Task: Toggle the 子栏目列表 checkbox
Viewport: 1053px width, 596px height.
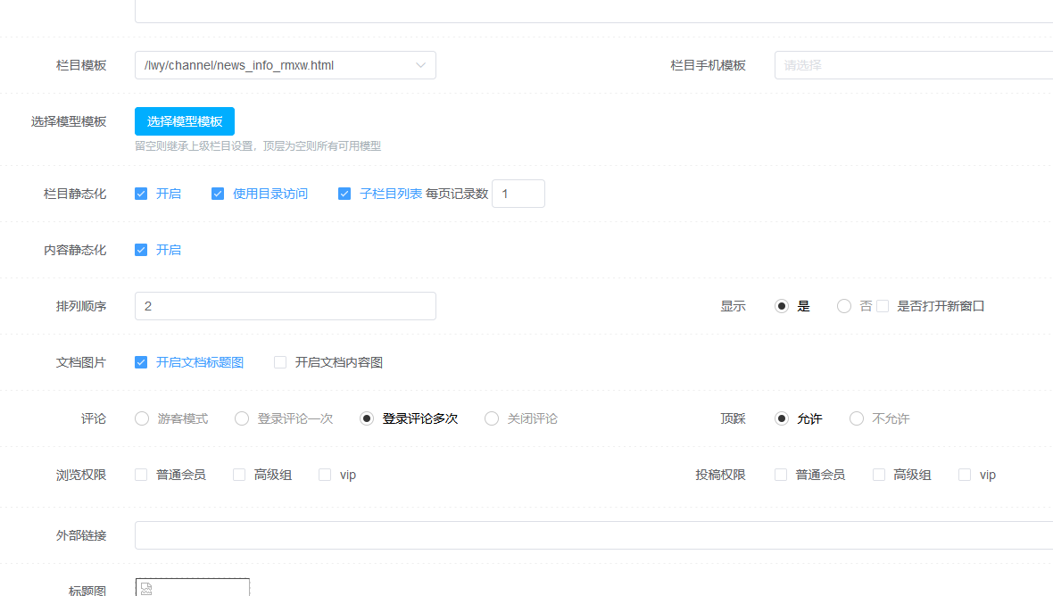Action: pos(344,194)
